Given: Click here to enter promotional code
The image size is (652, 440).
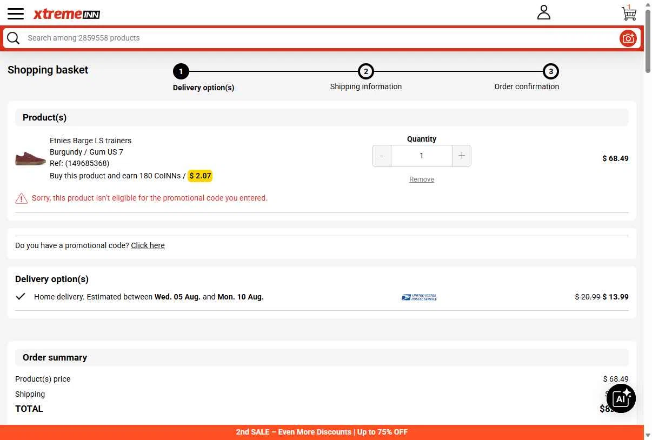Looking at the screenshot, I should click(x=148, y=245).
